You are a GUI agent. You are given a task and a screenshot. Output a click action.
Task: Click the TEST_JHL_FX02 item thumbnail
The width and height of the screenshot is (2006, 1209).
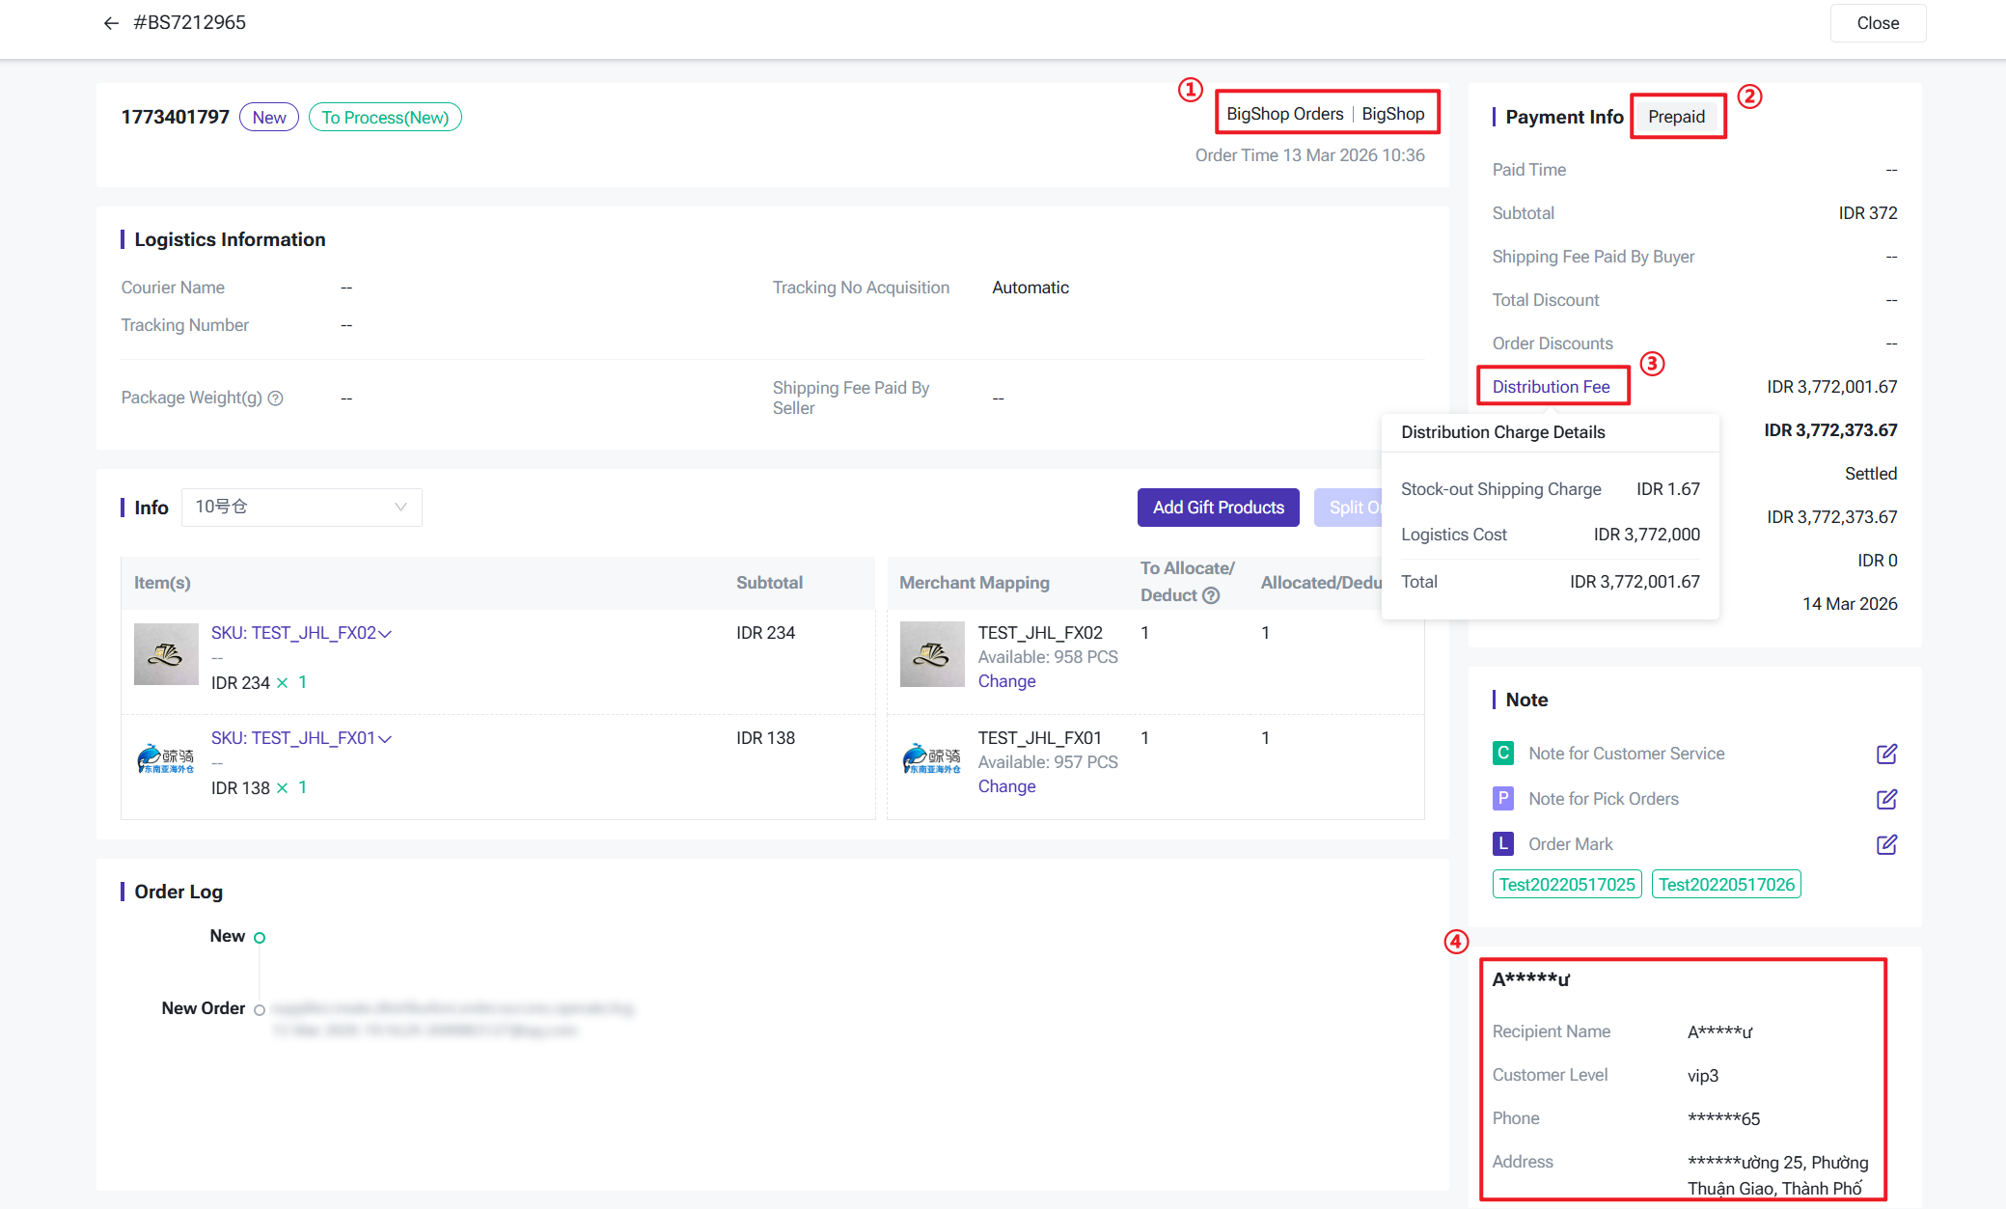click(x=166, y=654)
